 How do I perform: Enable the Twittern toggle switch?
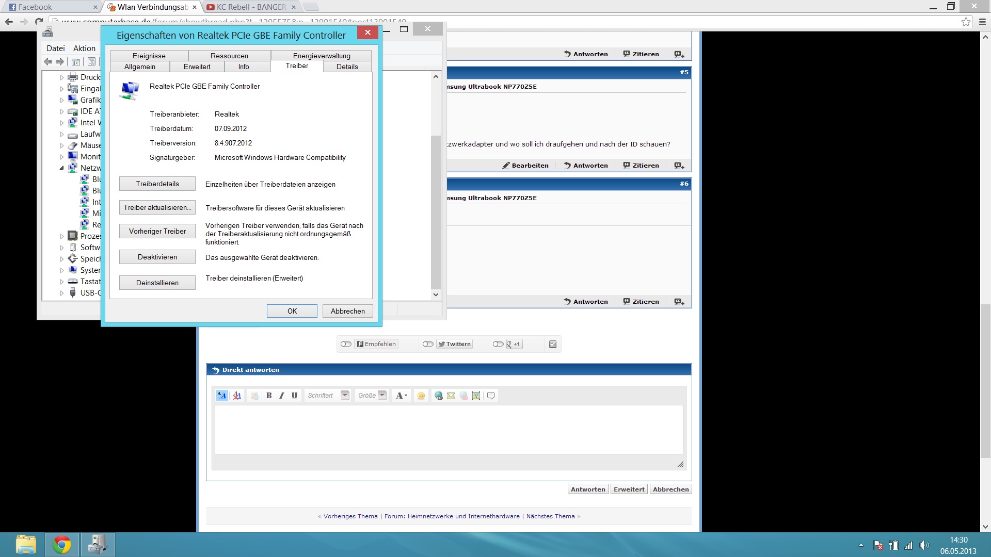[x=428, y=344]
